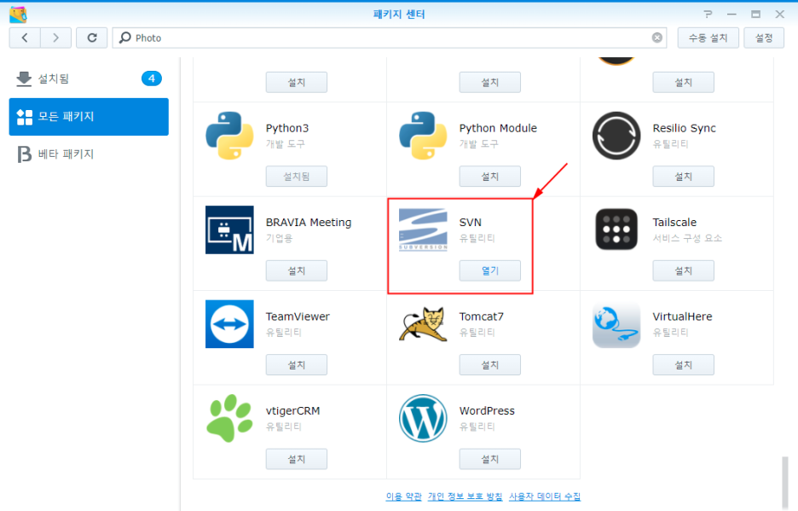
Task: Click the vtigerCRM package title
Action: click(292, 410)
